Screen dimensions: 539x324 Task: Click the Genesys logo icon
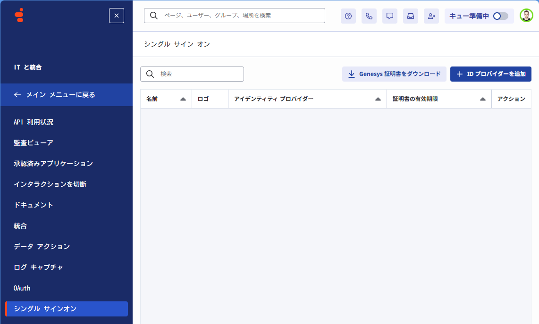point(19,16)
